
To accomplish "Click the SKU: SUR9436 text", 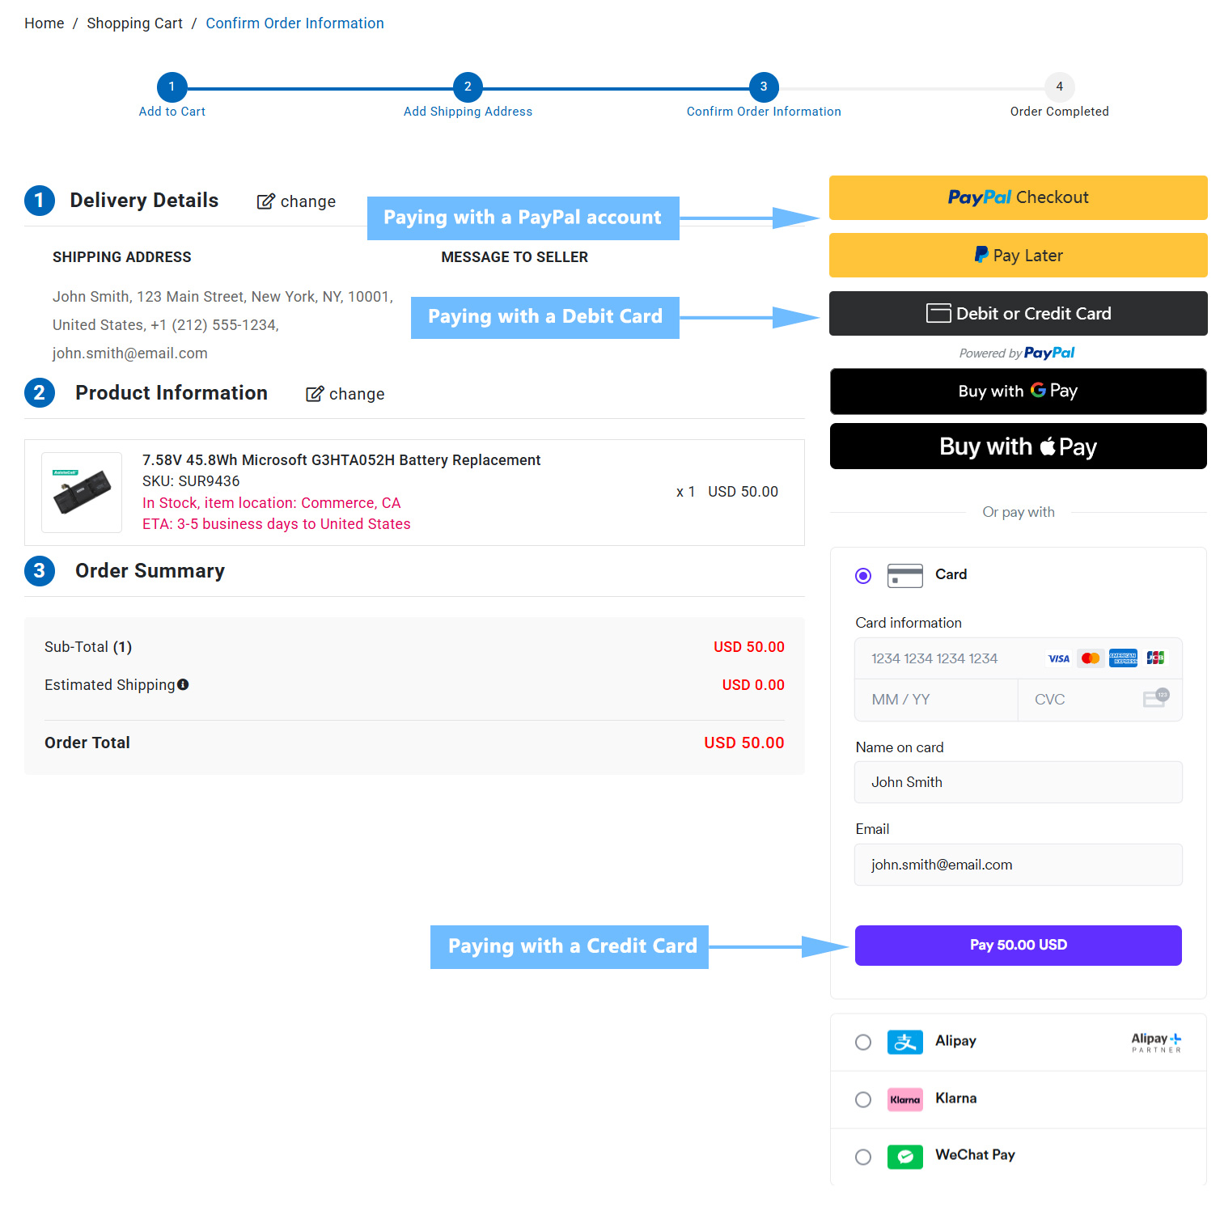I will [x=191, y=481].
